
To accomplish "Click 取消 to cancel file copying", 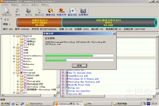I will (79, 65).
